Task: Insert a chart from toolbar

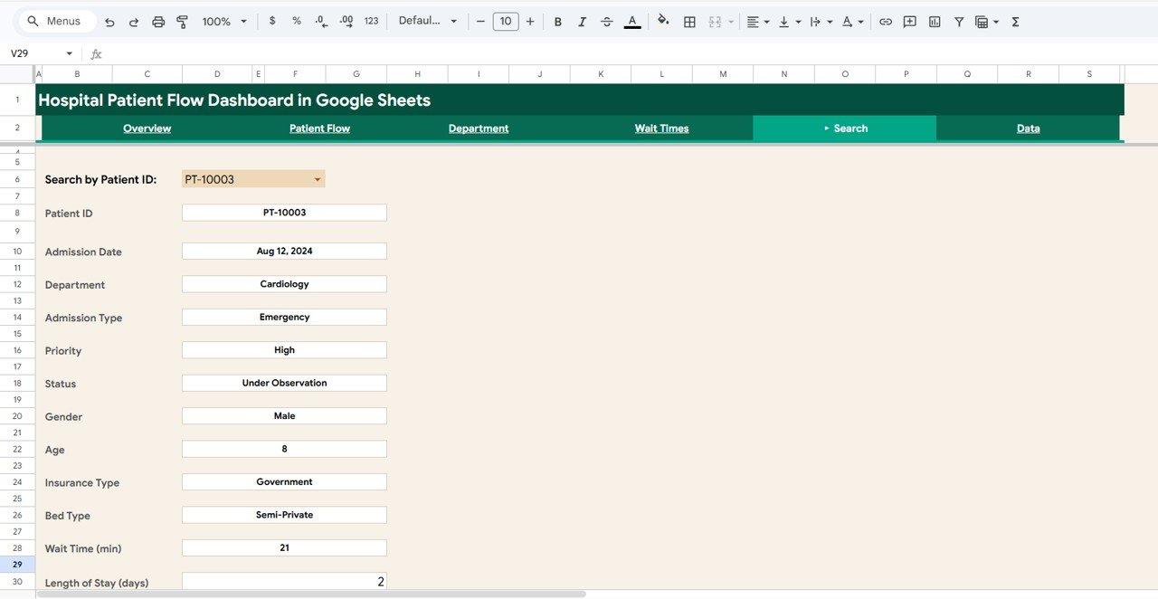Action: tap(935, 22)
